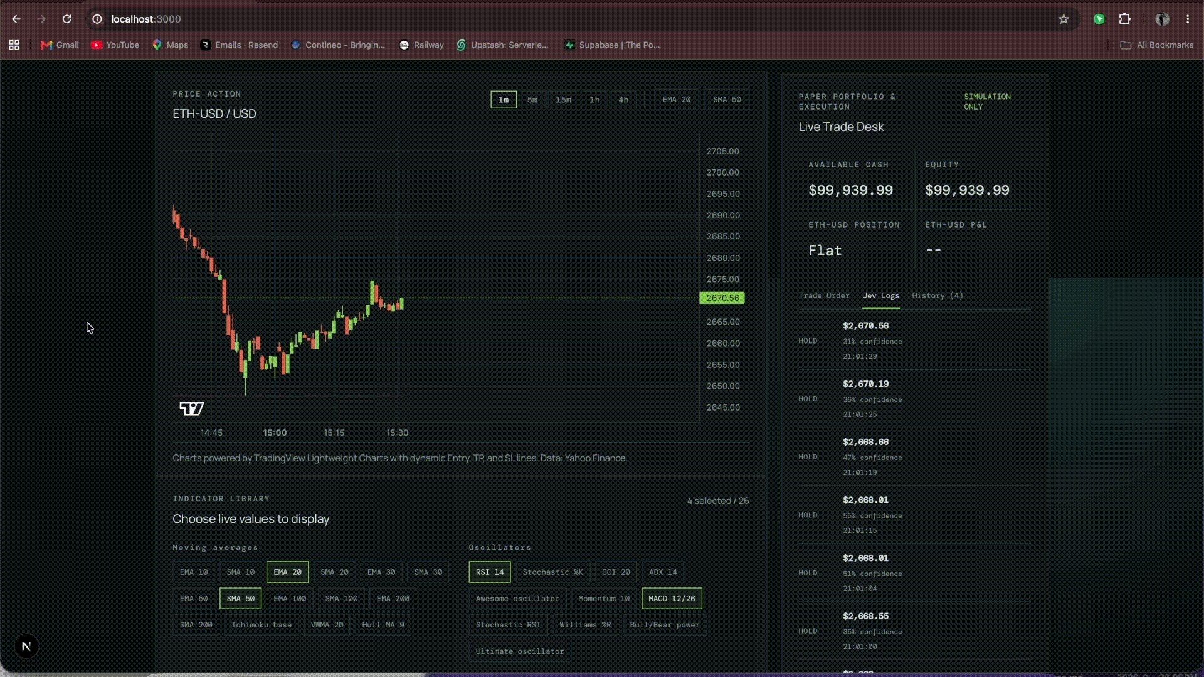
Task: Select the 4h timeframe
Action: click(x=623, y=100)
